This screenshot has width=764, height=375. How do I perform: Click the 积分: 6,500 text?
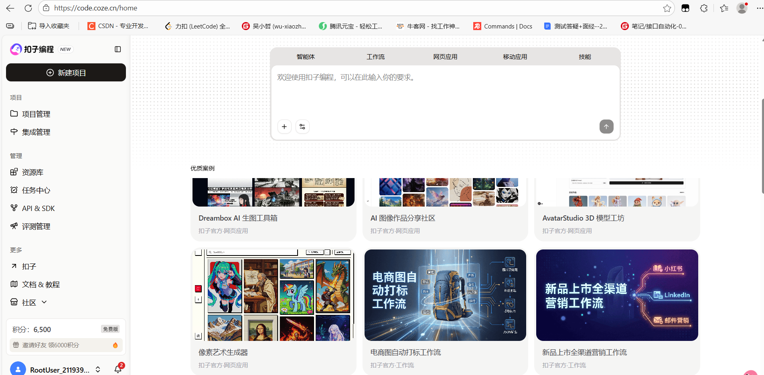coord(32,330)
